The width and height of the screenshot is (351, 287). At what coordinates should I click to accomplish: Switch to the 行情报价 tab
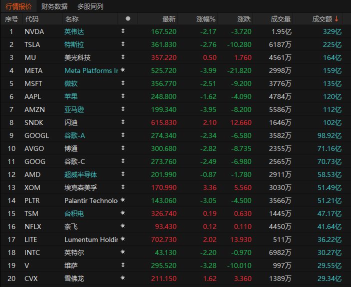click(x=18, y=6)
